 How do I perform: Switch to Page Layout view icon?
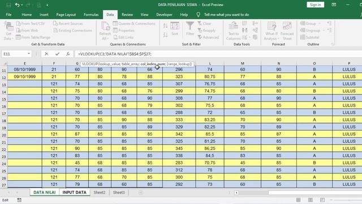tap(311, 200)
